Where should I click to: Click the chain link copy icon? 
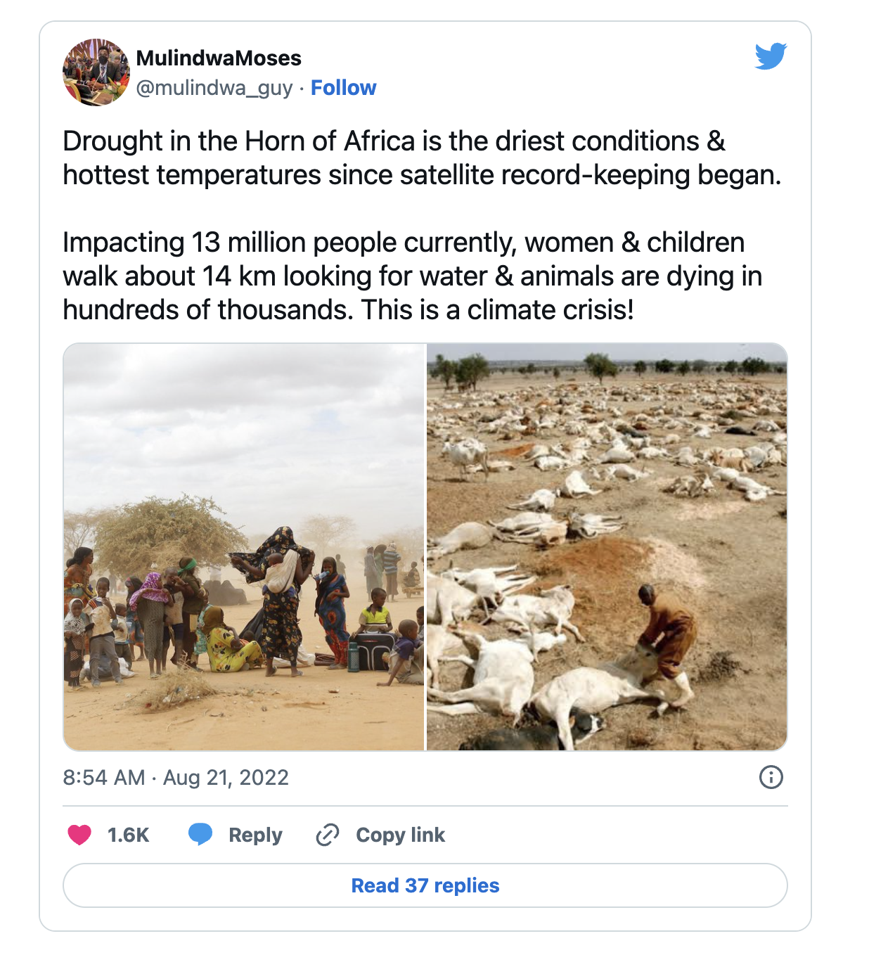328,835
